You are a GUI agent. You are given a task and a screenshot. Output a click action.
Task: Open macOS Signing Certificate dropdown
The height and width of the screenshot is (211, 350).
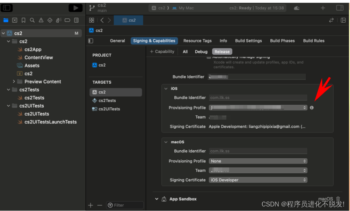click(x=258, y=180)
